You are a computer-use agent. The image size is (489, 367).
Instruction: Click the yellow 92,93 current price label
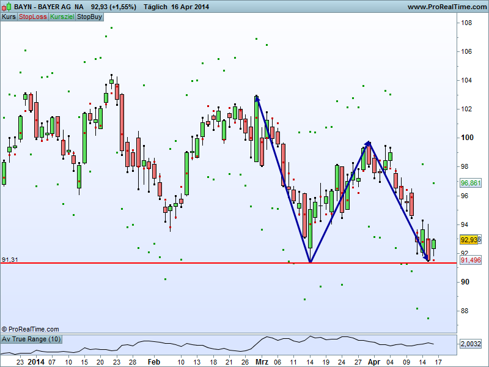click(x=469, y=240)
